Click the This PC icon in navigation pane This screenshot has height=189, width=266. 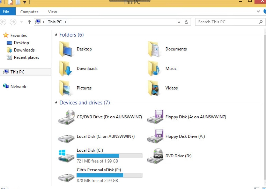pyautogui.click(x=6, y=72)
